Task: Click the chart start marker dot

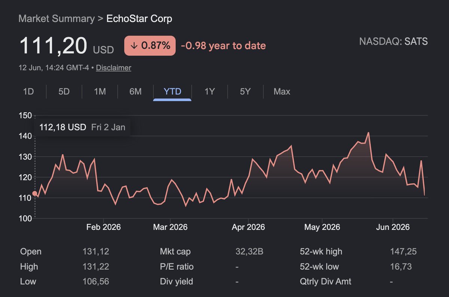Action: click(35, 193)
